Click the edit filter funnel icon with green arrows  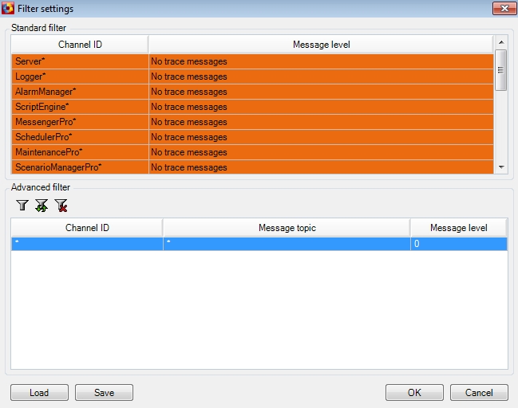(x=42, y=205)
